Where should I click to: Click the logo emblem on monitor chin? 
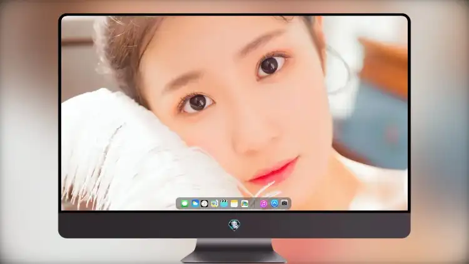pyautogui.click(x=234, y=225)
